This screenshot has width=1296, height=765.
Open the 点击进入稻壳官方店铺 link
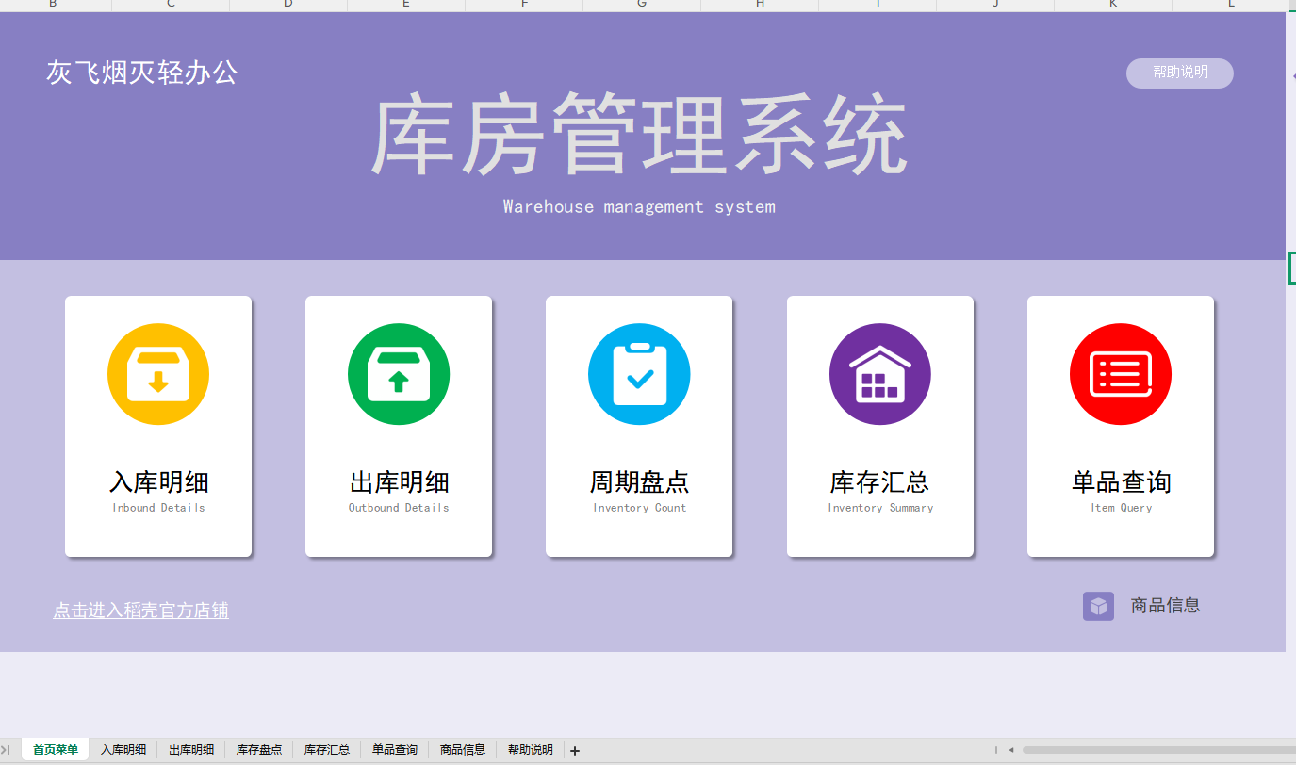point(140,610)
